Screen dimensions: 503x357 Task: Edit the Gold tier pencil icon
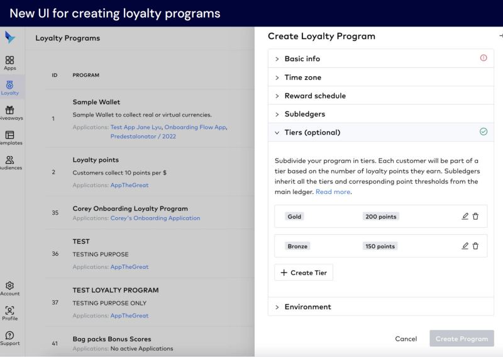click(465, 216)
